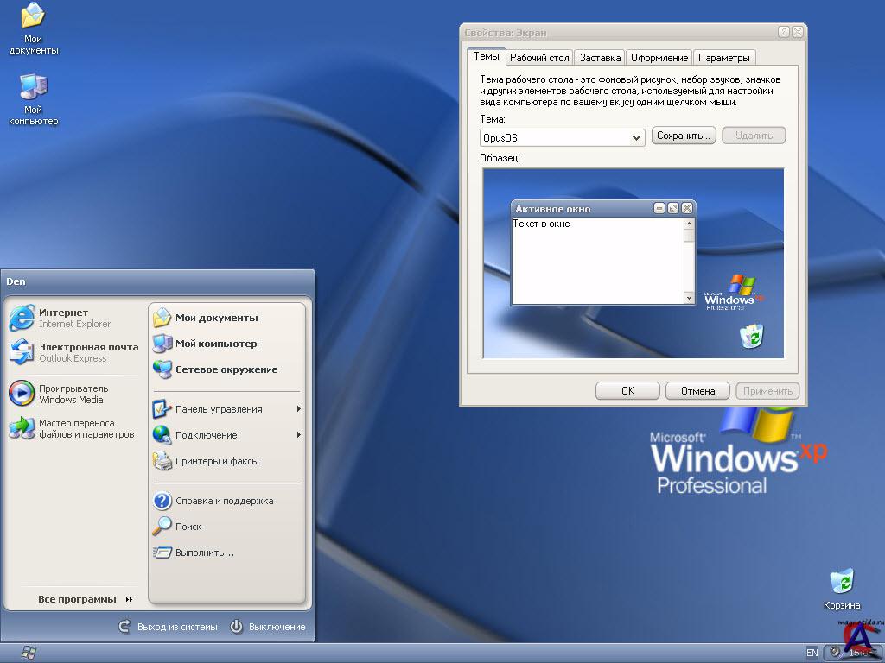Click the Сохранить... button

(x=684, y=136)
